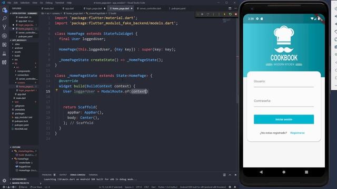This screenshot has width=337, height=189.
Task: Open the Edit menu
Action: click(x=16, y=3)
